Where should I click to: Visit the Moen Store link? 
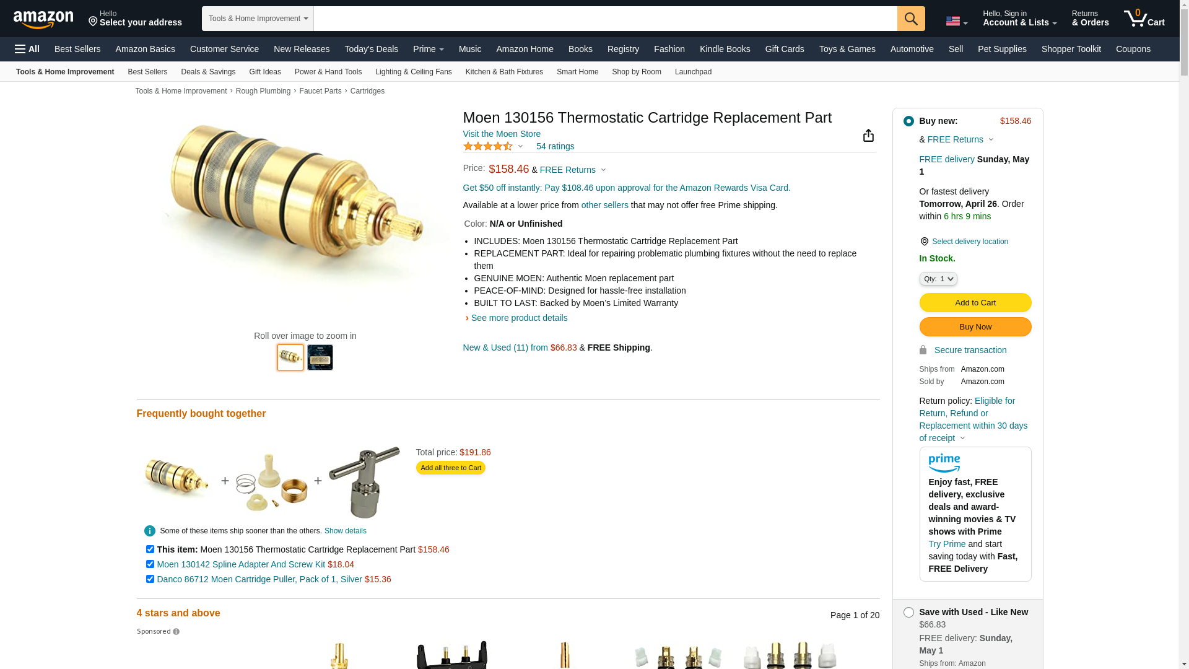pos(502,134)
